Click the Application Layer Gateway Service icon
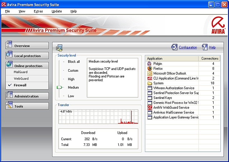The image size is (229, 162). (150, 117)
